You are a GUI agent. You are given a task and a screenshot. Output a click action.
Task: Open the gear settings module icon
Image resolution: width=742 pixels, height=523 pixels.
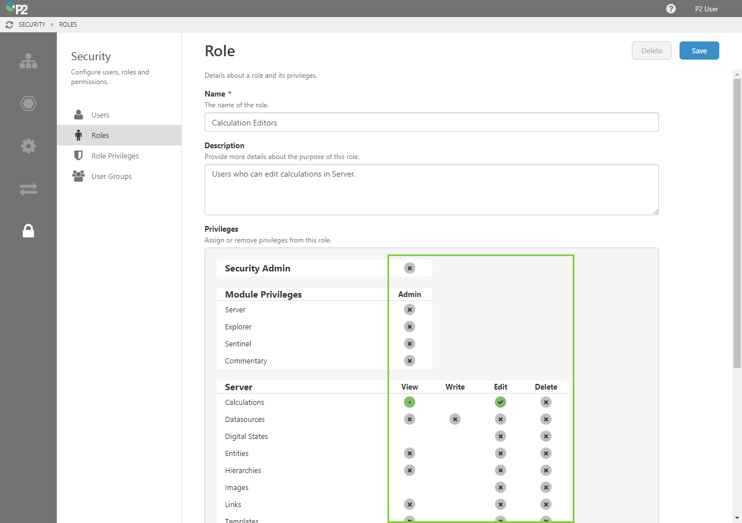click(x=28, y=147)
